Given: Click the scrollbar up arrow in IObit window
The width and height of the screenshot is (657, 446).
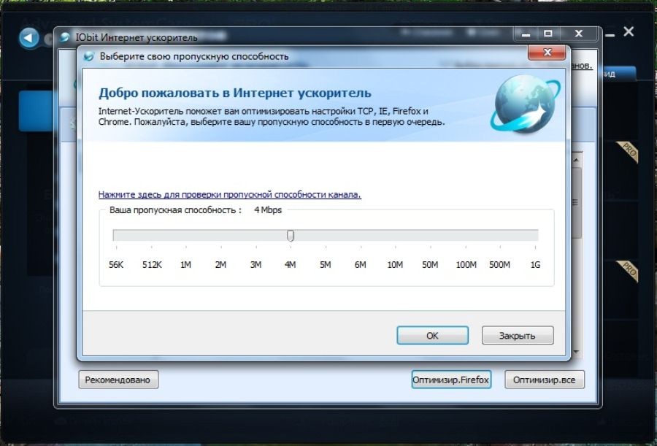Looking at the screenshot, I should coord(577,160).
